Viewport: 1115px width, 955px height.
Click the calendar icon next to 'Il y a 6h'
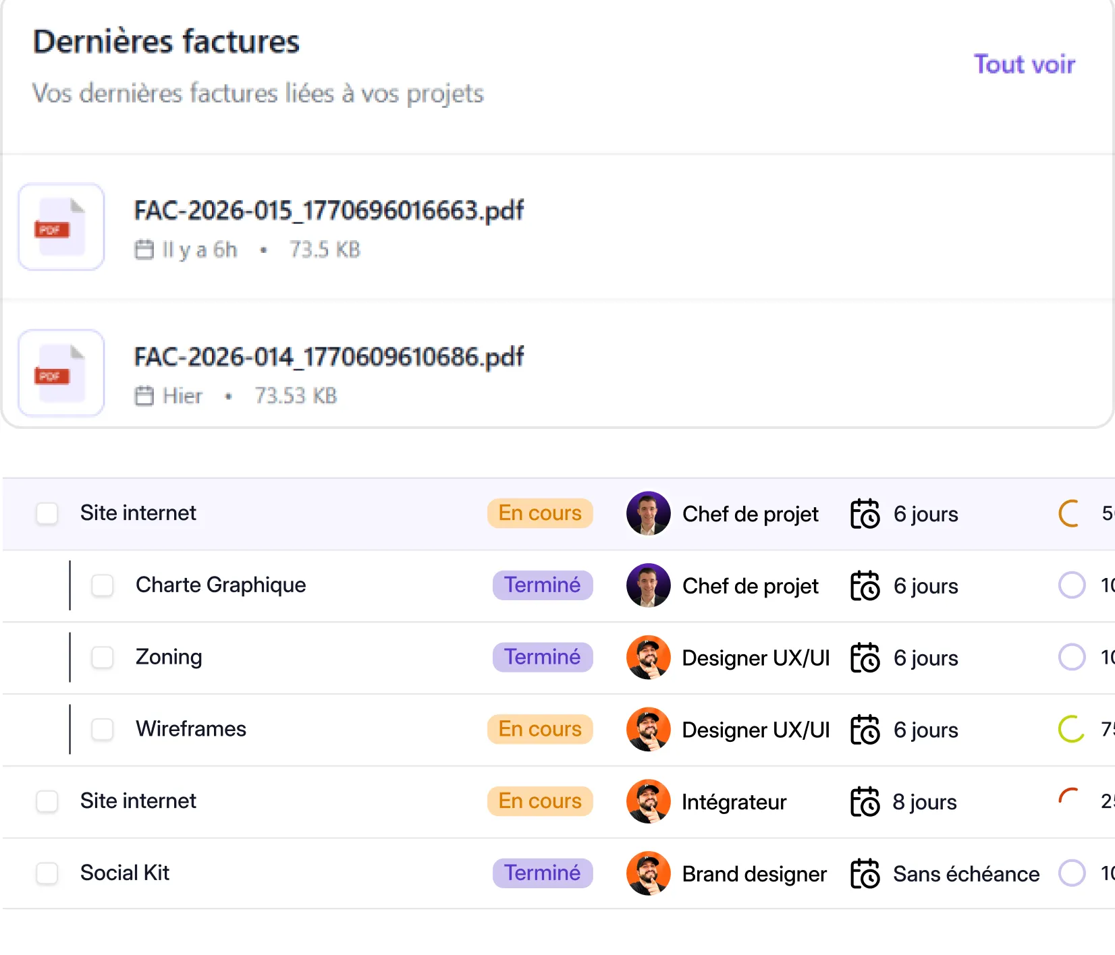[143, 249]
